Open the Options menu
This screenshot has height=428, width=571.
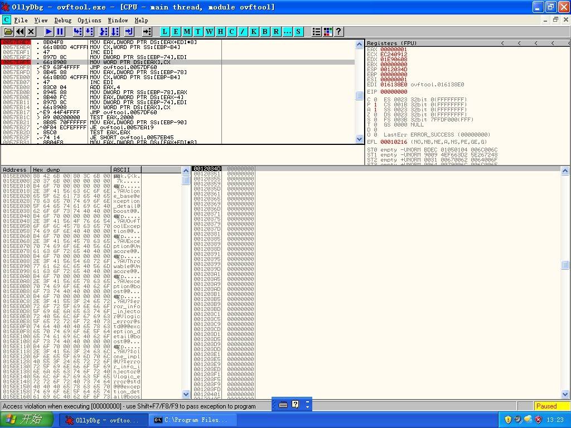[x=89, y=20]
